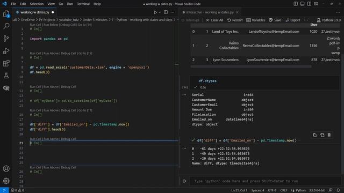Click 'Run Cell' above import pandas cell
The height and width of the screenshot is (193, 344).
tap(35, 25)
